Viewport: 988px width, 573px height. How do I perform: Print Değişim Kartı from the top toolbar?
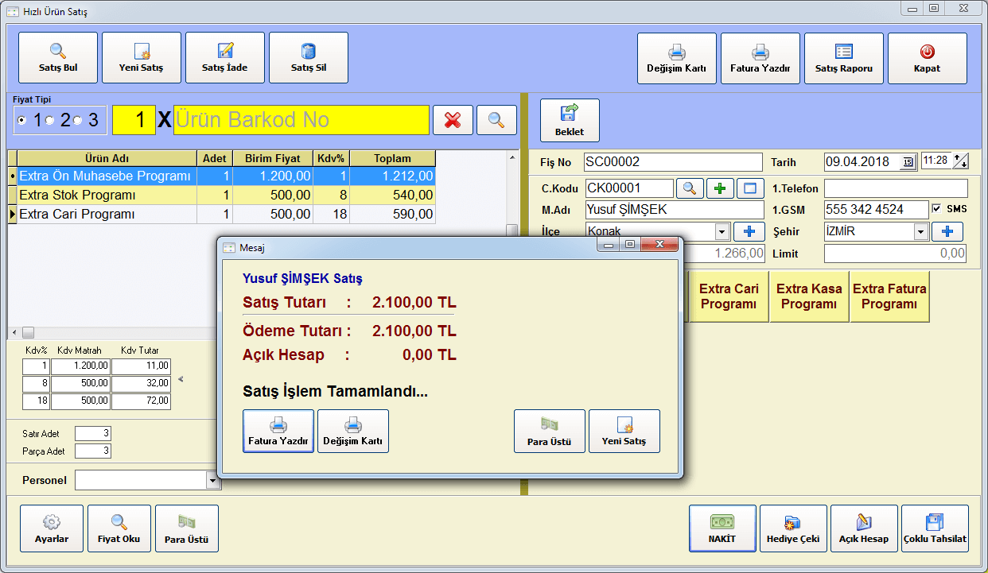[x=677, y=59]
